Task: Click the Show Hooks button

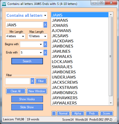Action: [x=27, y=99]
